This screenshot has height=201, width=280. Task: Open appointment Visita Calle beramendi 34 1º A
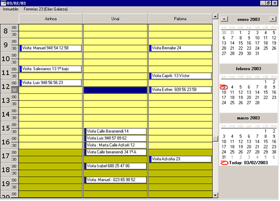click(115, 152)
